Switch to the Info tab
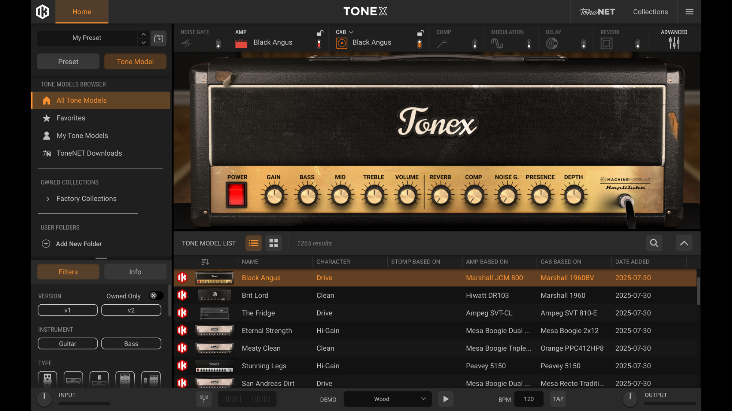Image resolution: width=732 pixels, height=411 pixels. 135,272
